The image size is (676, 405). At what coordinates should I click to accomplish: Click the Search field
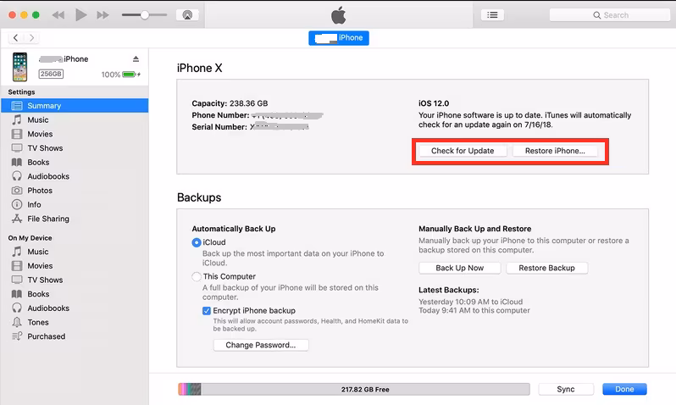(x=610, y=15)
